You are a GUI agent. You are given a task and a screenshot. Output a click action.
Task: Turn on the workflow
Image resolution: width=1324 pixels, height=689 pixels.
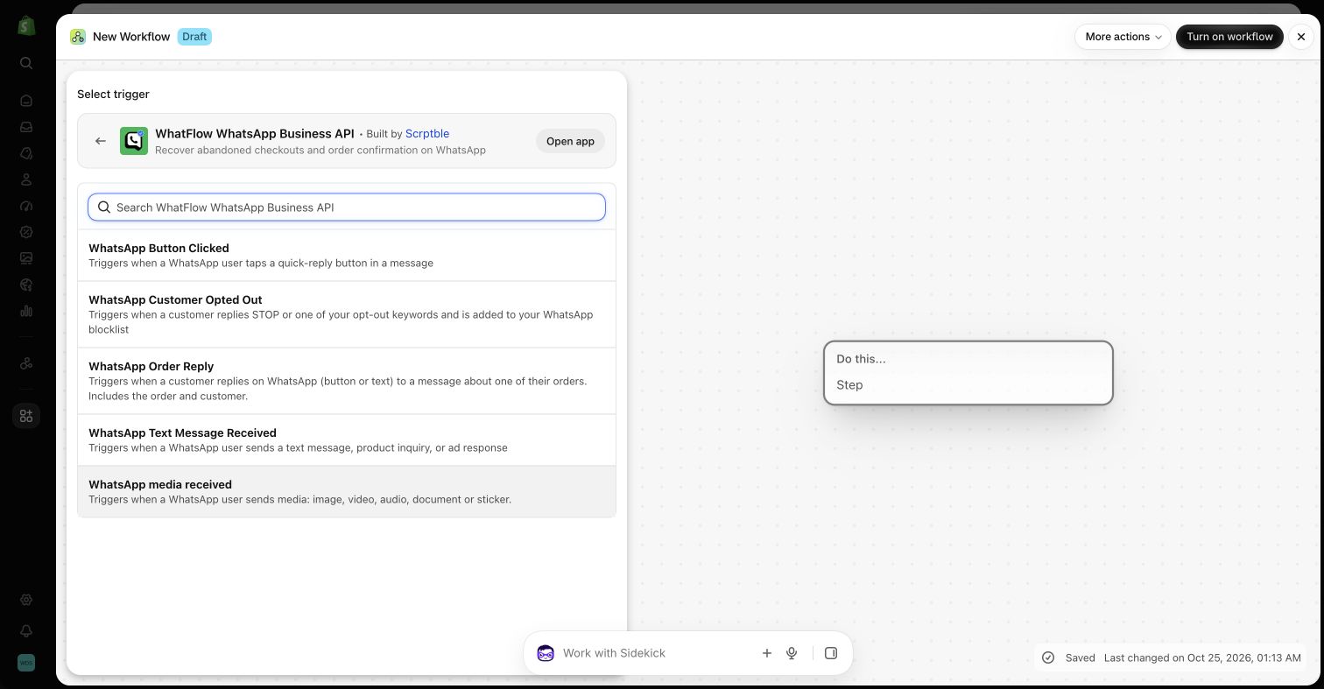point(1229,37)
